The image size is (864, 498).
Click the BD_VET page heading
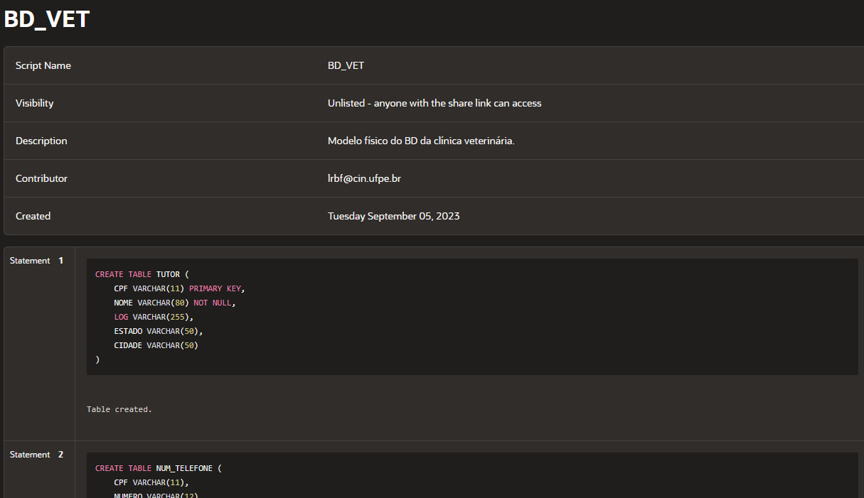(x=47, y=19)
